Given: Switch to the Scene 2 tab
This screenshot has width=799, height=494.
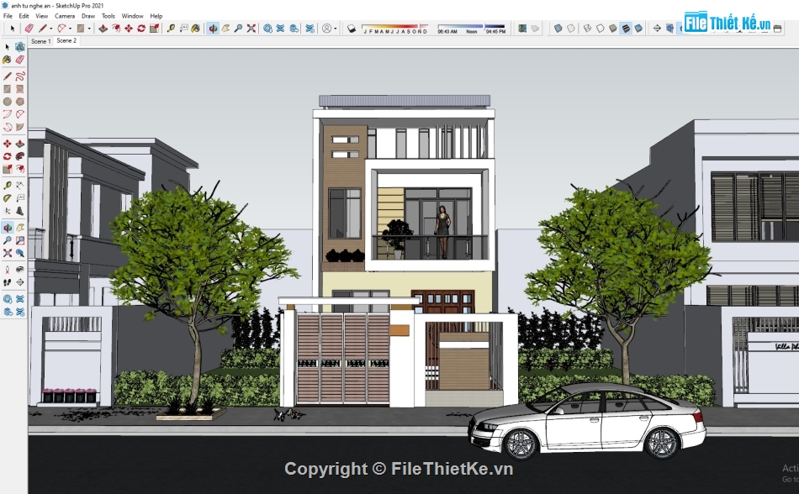Looking at the screenshot, I should (x=66, y=40).
